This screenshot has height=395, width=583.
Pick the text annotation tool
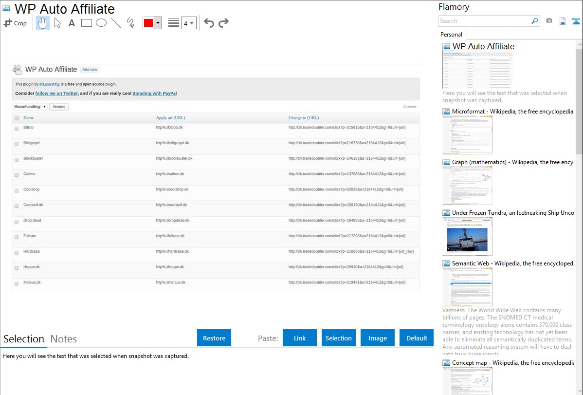pos(72,23)
